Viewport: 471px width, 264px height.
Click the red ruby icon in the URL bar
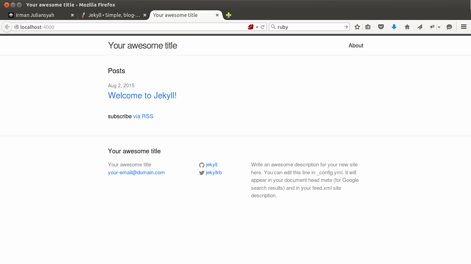coord(251,27)
